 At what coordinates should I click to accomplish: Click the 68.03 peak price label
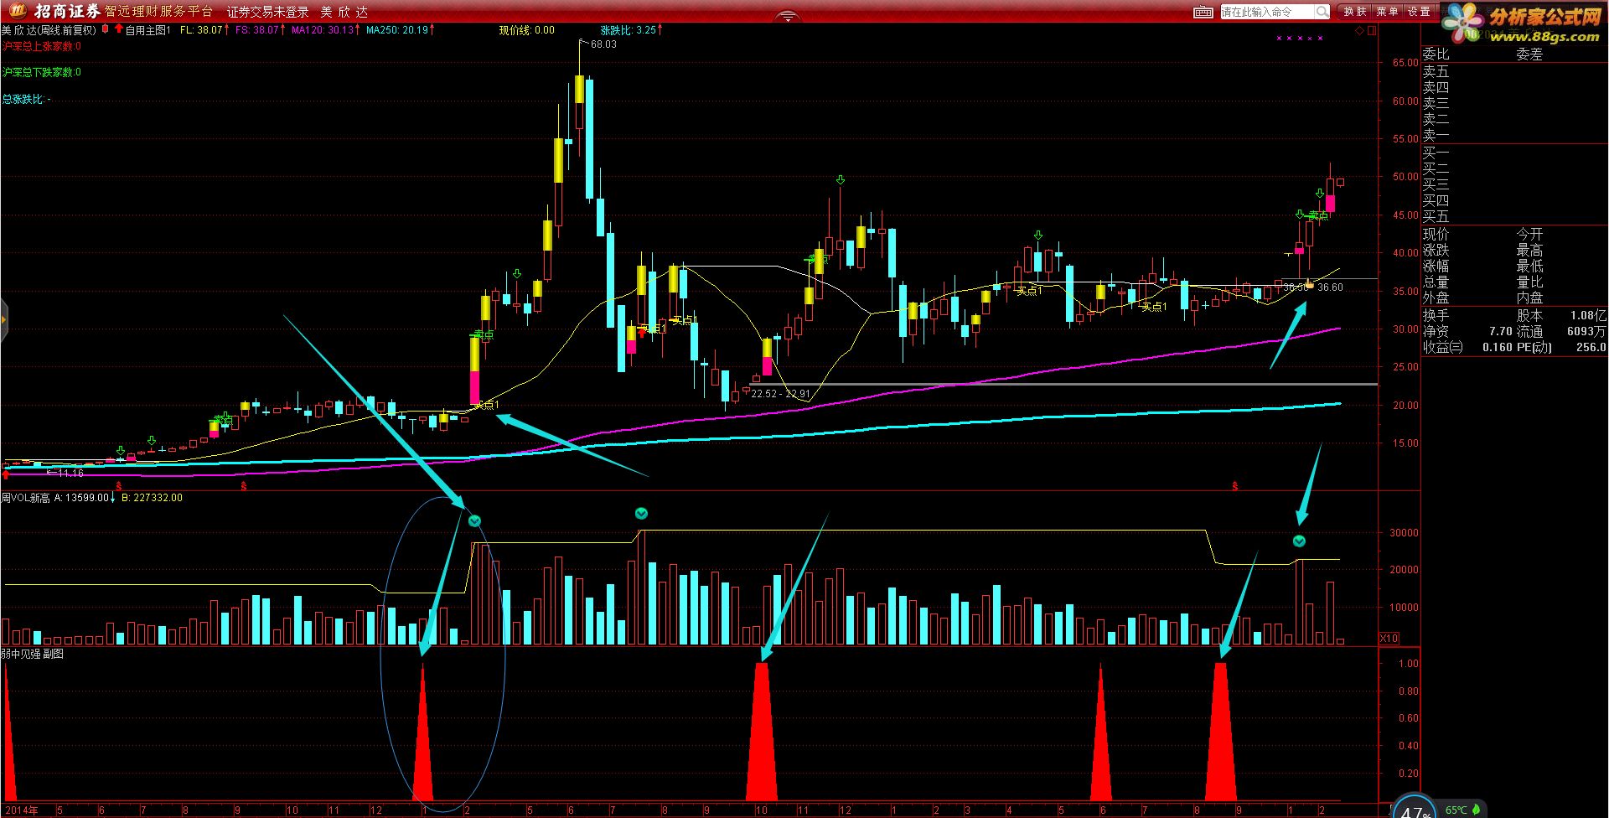[603, 44]
